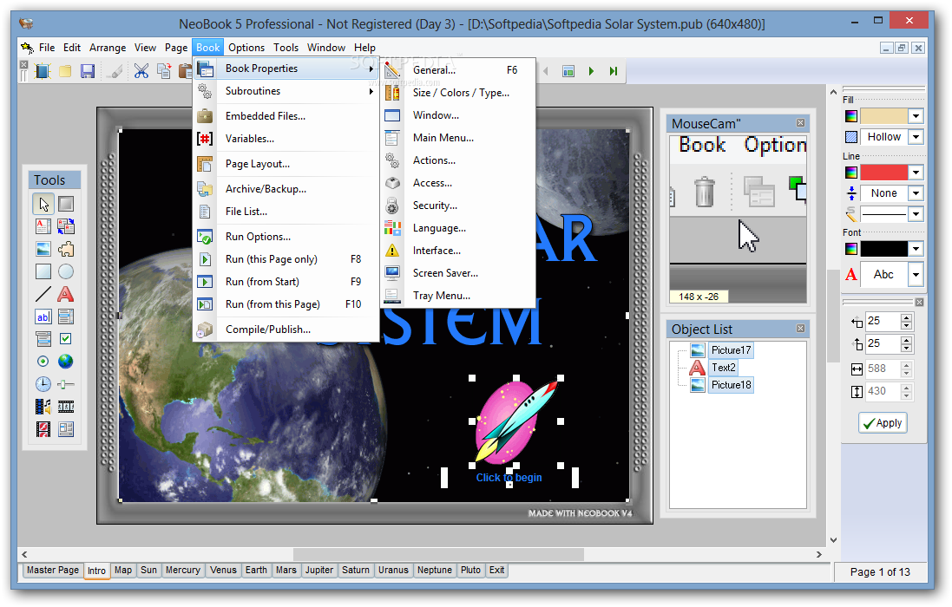Choose the List Box tool
952x607 pixels.
(66, 317)
